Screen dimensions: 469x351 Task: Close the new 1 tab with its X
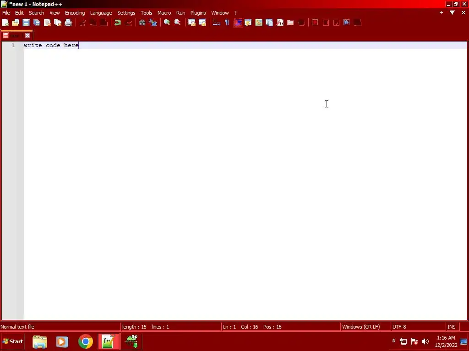tap(27, 36)
